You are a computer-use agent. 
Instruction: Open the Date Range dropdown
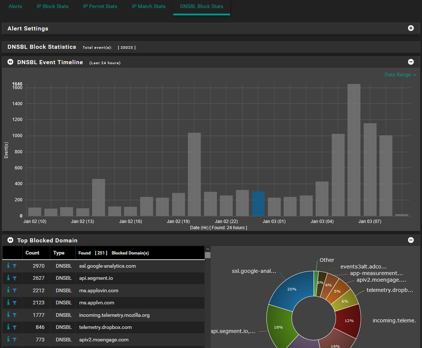click(x=400, y=74)
